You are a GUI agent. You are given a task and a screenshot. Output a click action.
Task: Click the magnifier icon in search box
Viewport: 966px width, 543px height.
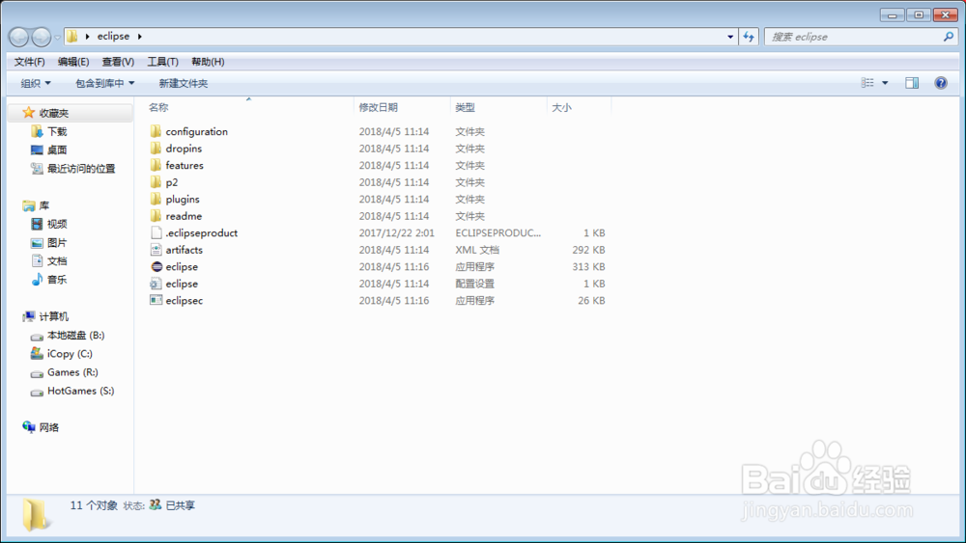pyautogui.click(x=949, y=37)
